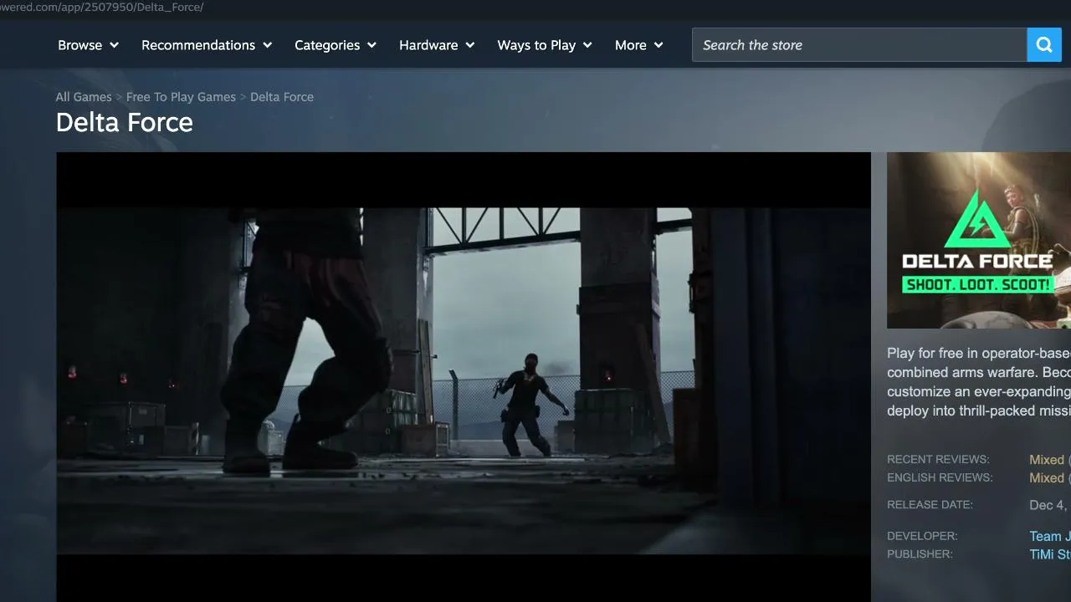Go to All Games breadcrumb
Image resolution: width=1071 pixels, height=602 pixels.
84,97
